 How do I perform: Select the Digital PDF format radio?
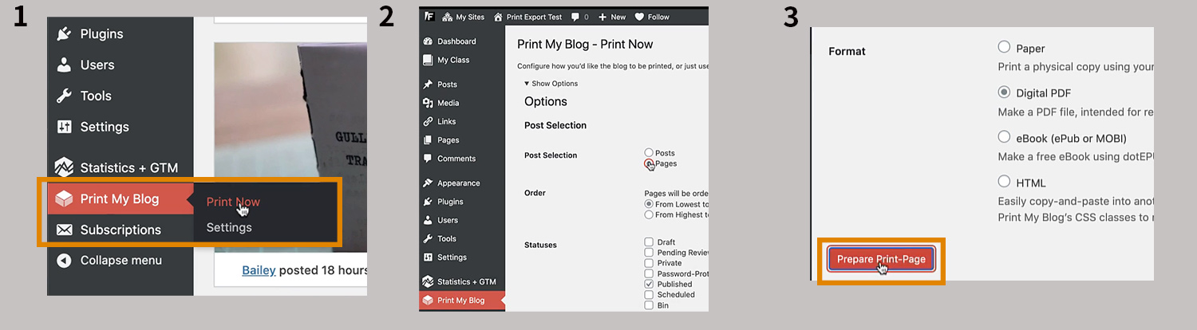pyautogui.click(x=1004, y=92)
